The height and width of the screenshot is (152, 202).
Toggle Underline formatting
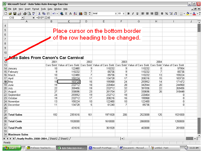[138, 14]
